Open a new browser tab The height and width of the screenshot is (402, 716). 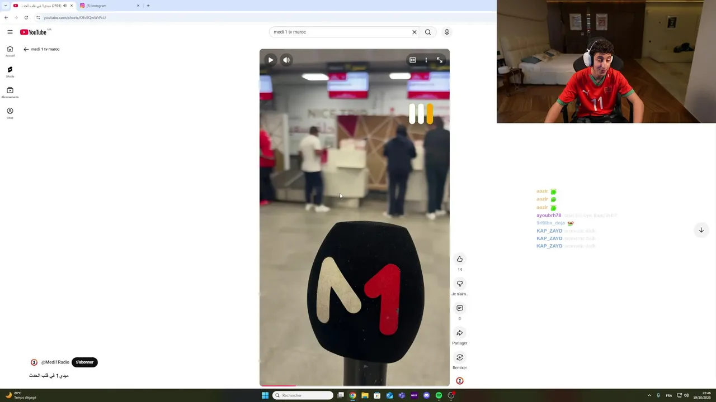pos(148,6)
